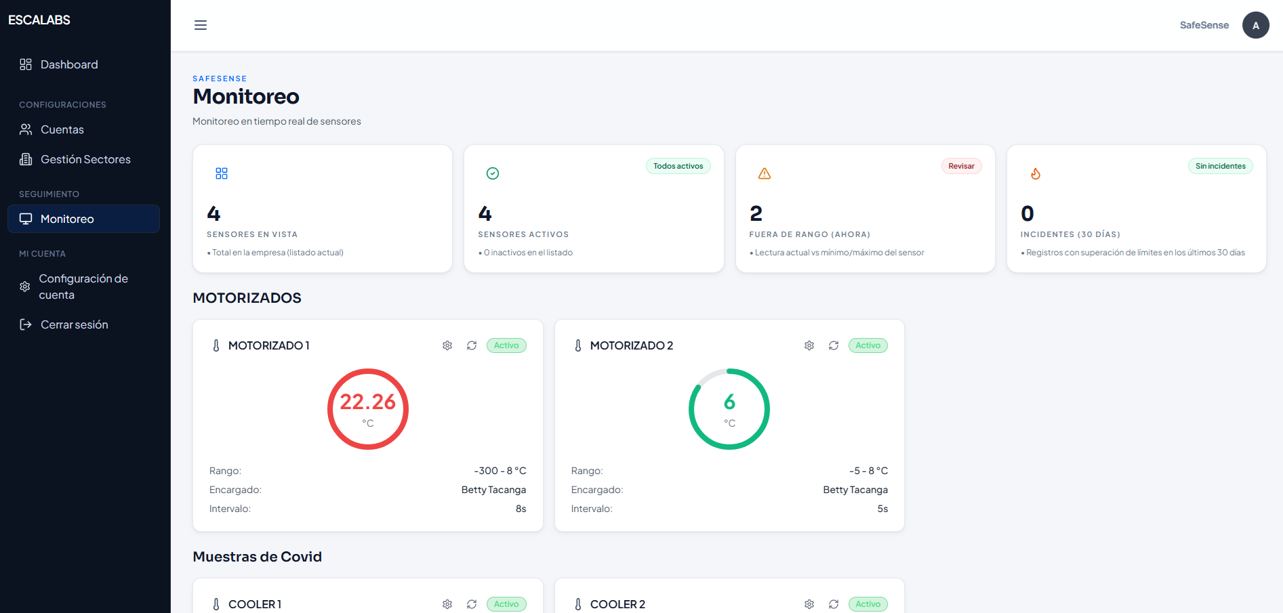Click the MOTORIZADO 1 card title
This screenshot has height=613, width=1283.
269,345
